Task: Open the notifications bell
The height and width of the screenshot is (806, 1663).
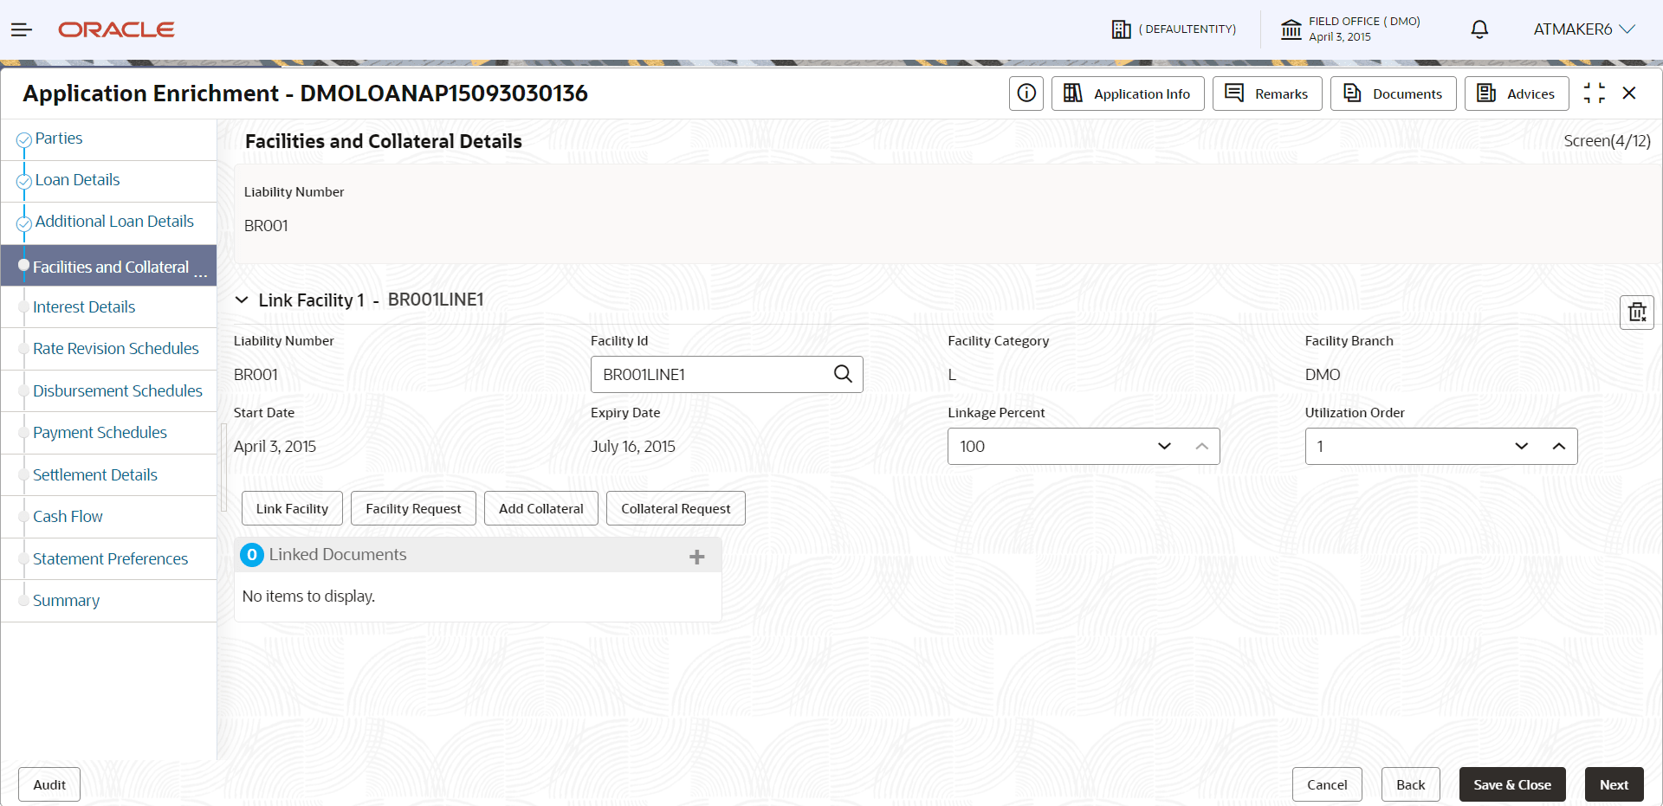Action: (x=1479, y=29)
